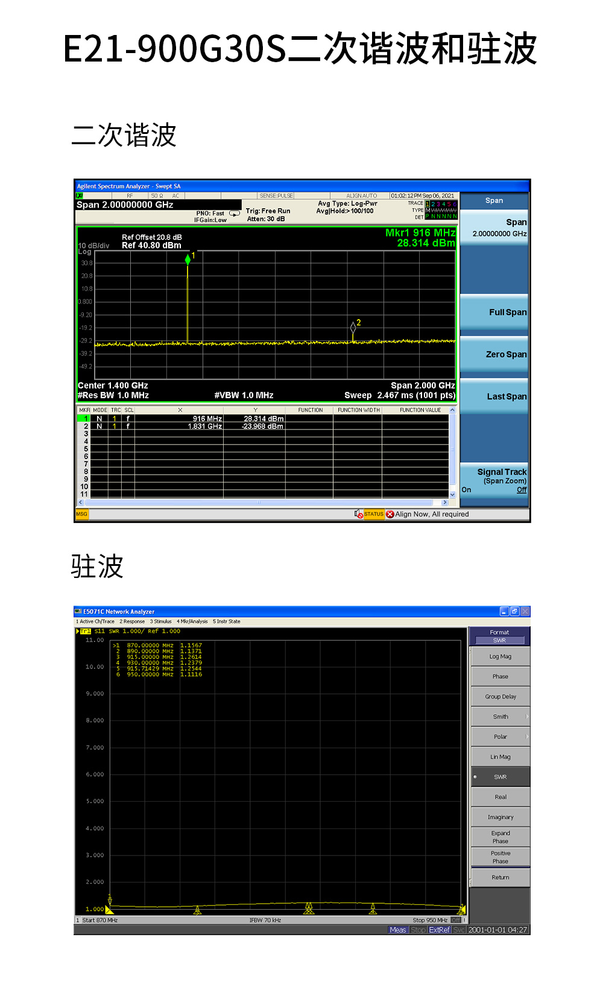Viewport: 603px width, 981px height.
Task: Click the MSG indicator in spectrum analyzer
Action: (x=82, y=514)
